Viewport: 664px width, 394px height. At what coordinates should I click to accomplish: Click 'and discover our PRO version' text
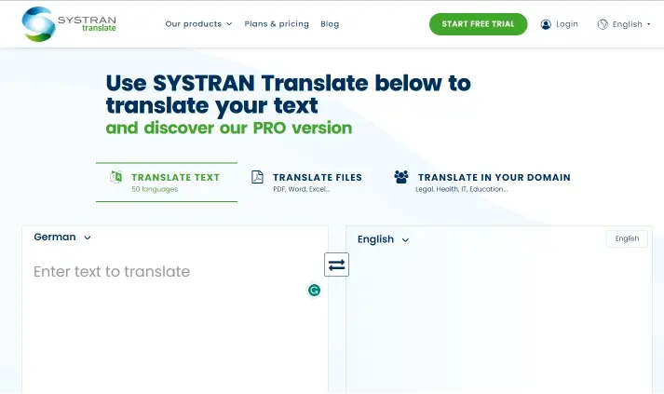(229, 128)
